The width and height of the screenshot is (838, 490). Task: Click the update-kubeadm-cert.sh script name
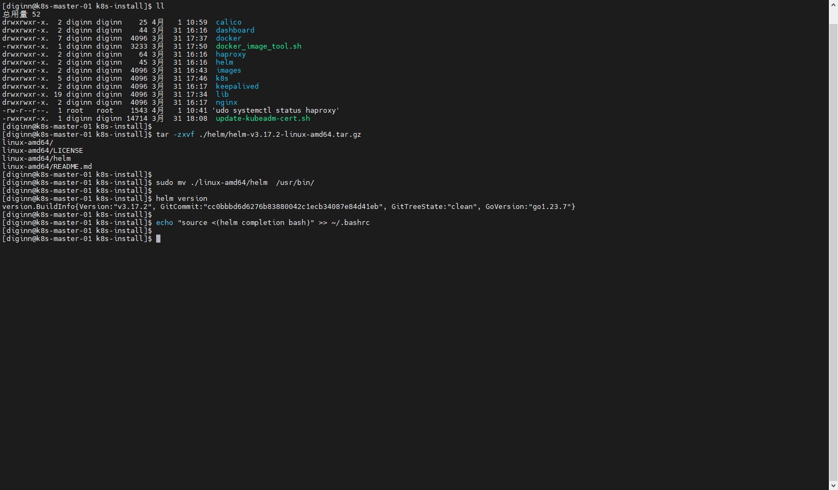click(263, 119)
